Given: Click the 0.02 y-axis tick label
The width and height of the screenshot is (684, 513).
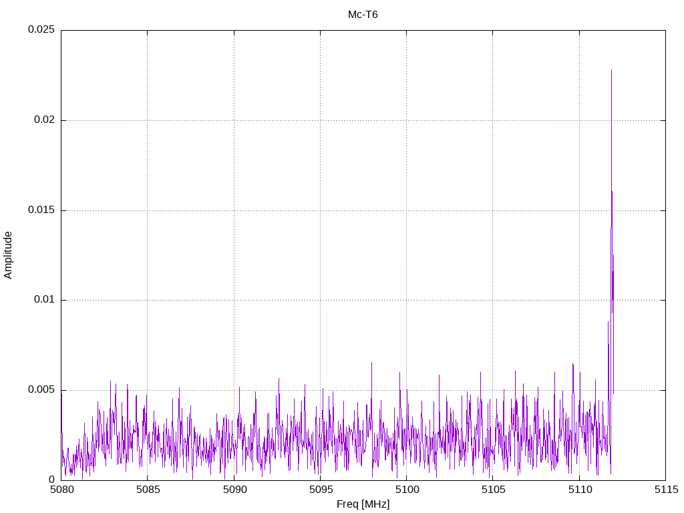Looking at the screenshot, I should tap(43, 120).
